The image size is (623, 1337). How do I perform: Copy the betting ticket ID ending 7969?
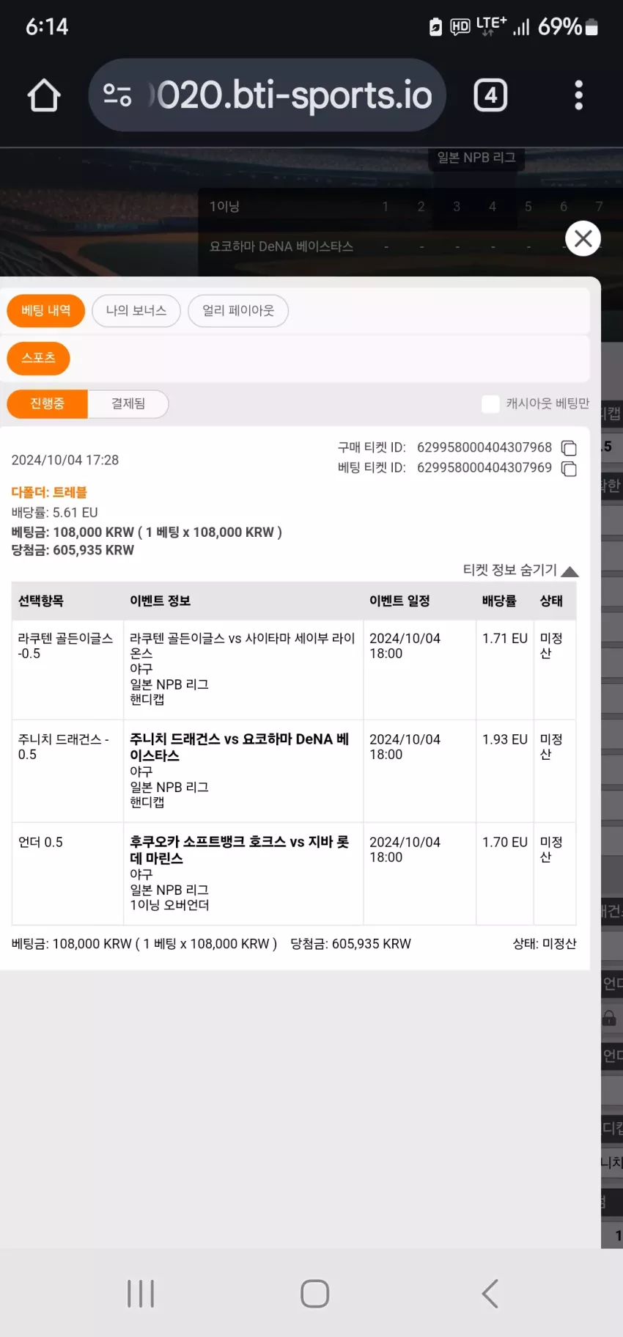[569, 469]
